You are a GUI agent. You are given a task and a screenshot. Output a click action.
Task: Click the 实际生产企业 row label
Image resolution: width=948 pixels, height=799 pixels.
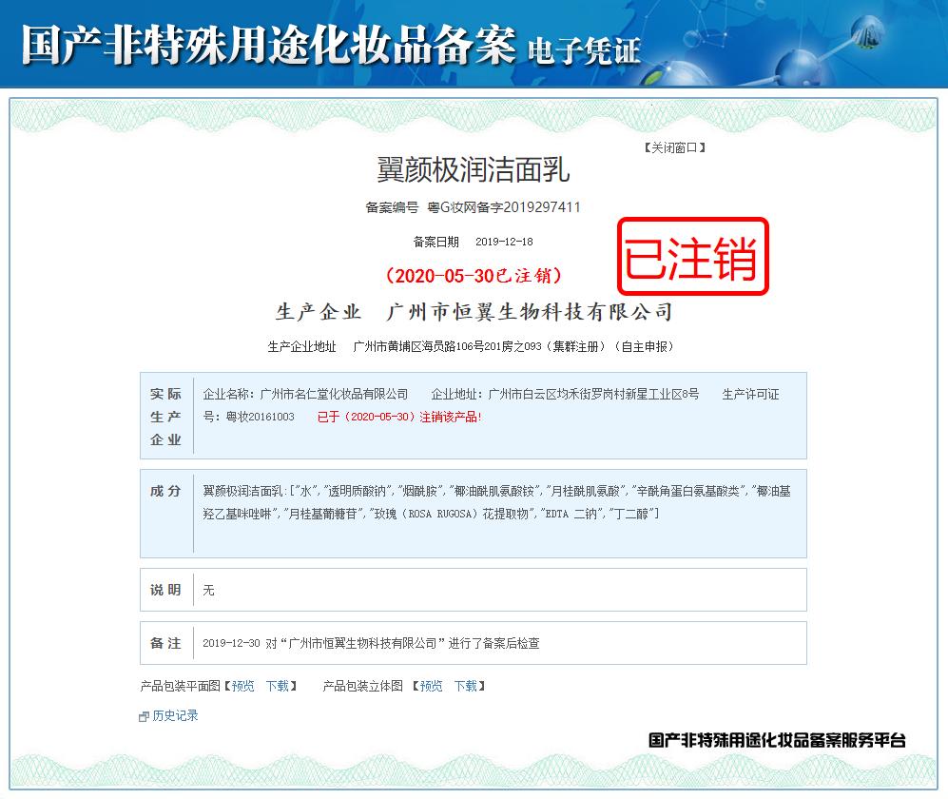coord(165,413)
